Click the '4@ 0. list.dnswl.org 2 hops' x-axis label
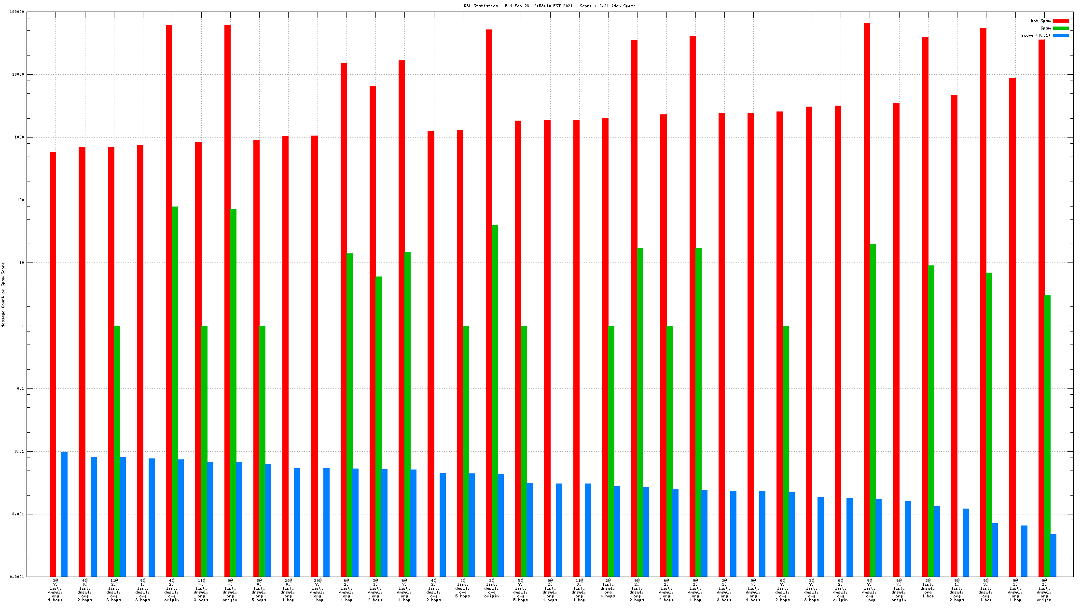 pyautogui.click(x=84, y=590)
